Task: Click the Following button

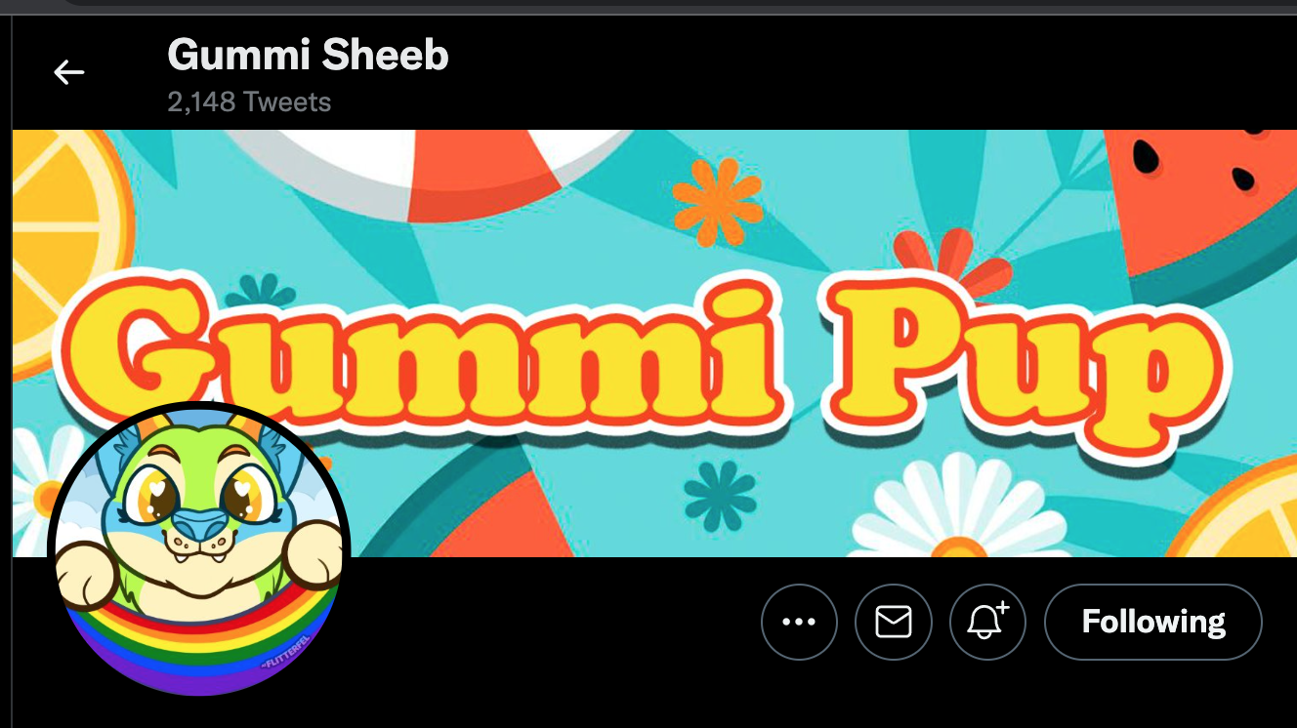Action: pyautogui.click(x=1153, y=622)
